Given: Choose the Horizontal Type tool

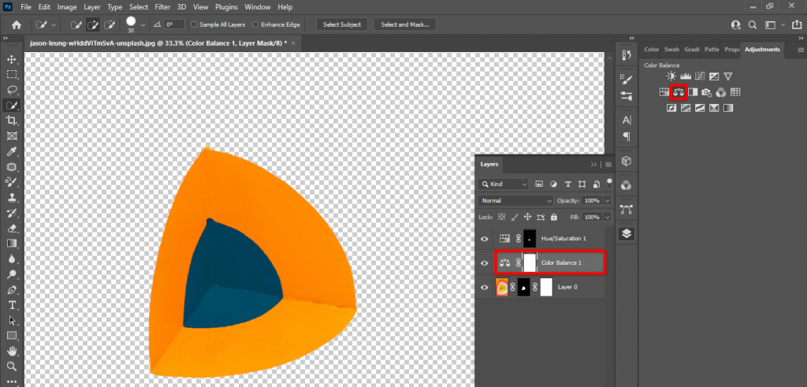Looking at the screenshot, I should (x=12, y=305).
